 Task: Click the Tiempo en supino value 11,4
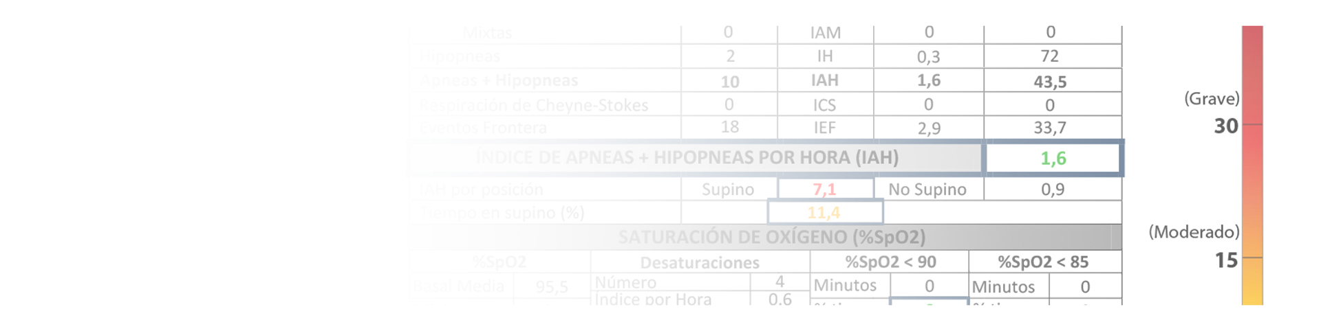824,213
